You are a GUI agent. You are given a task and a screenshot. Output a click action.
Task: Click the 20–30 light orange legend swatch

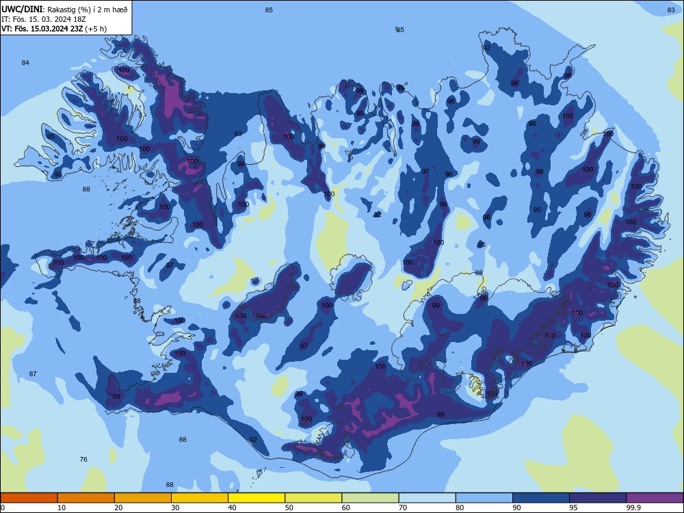143,498
